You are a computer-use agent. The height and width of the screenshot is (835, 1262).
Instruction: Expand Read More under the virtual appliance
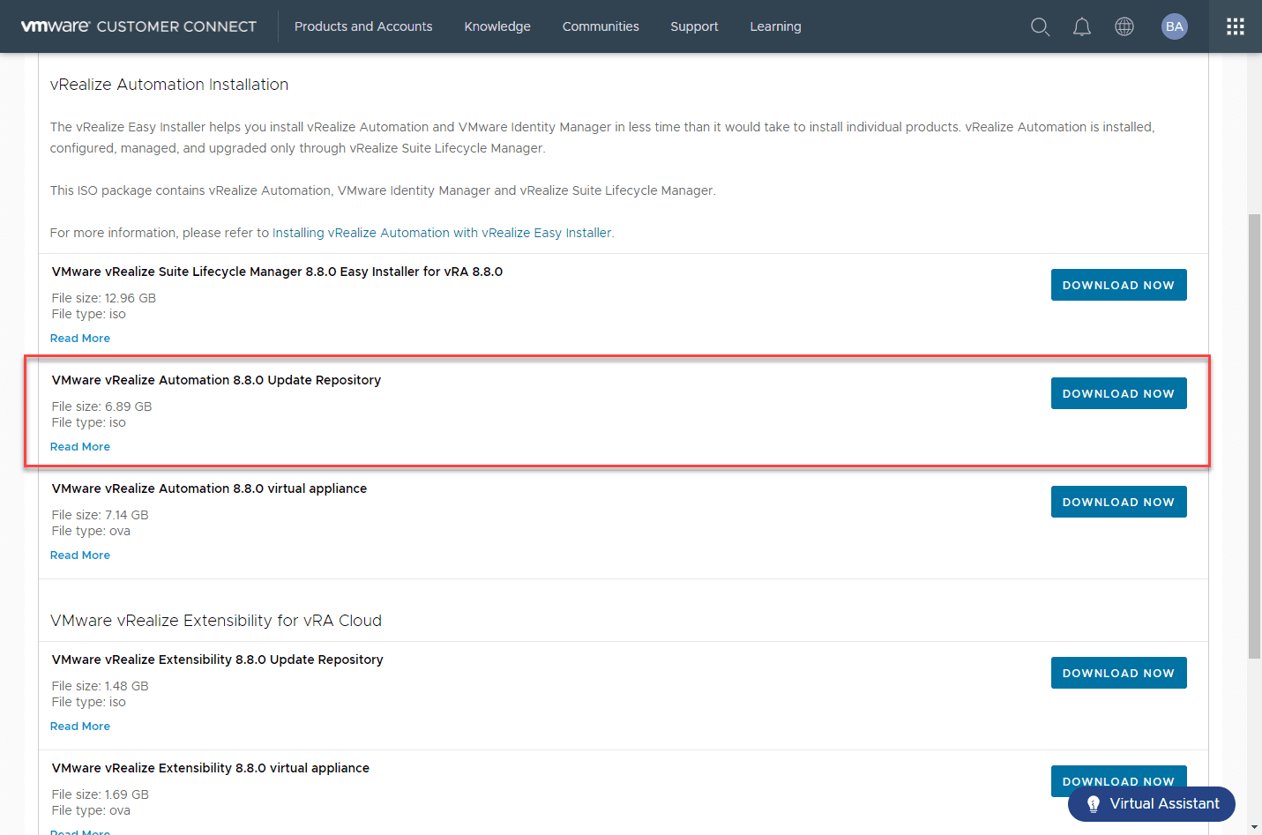(80, 555)
